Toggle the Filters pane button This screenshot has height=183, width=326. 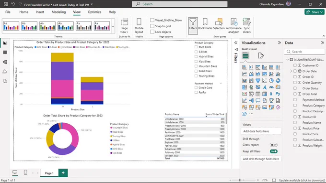[x=193, y=26]
